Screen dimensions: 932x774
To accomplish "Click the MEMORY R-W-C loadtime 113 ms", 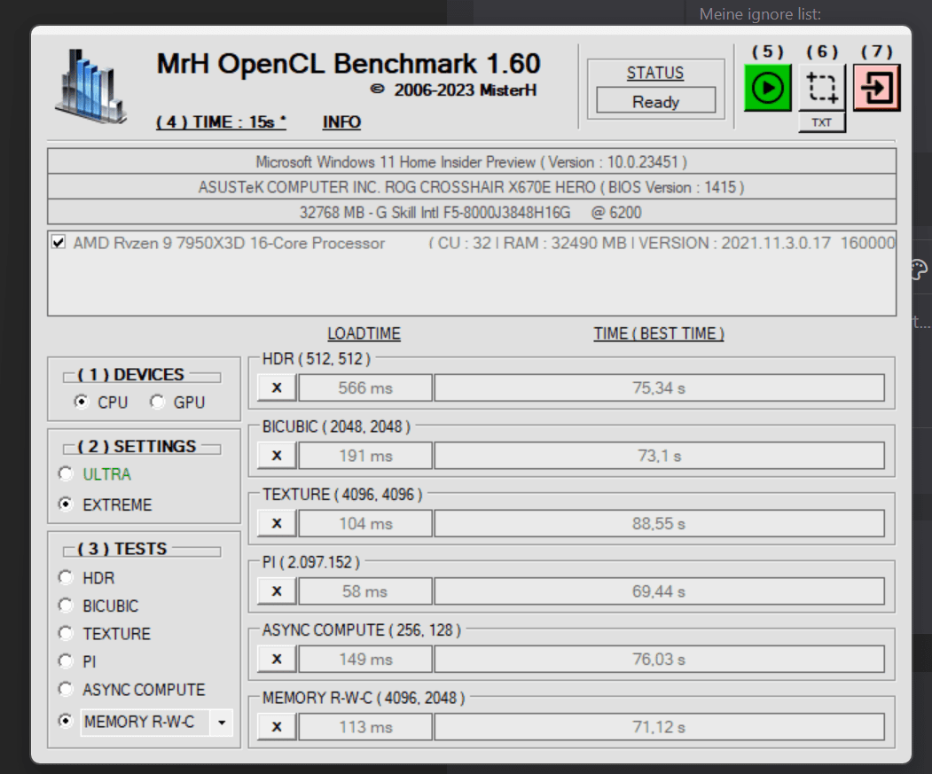I will click(x=365, y=726).
